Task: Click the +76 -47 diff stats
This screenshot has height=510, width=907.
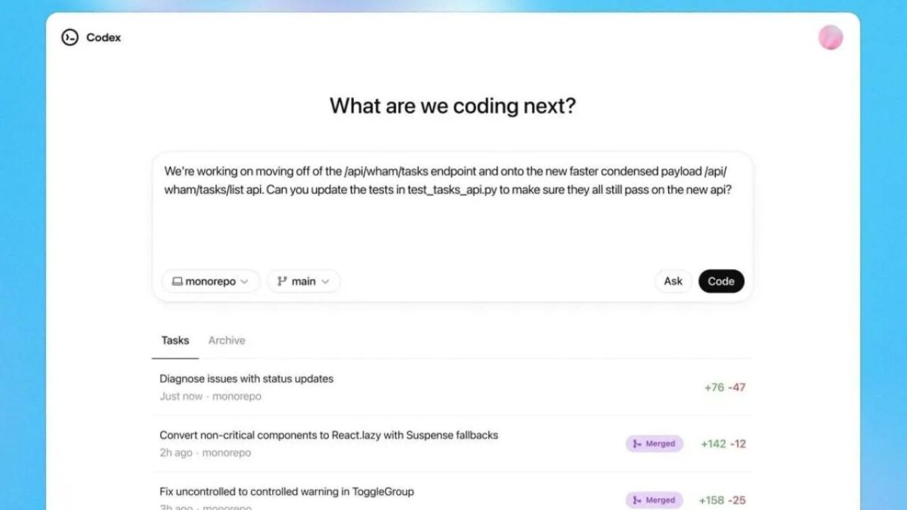Action: 723,387
